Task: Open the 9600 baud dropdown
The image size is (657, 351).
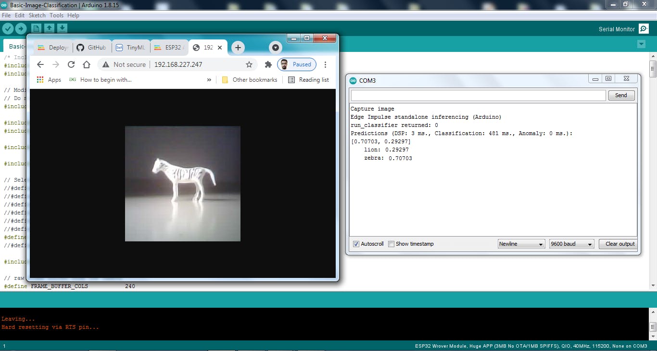Action: pyautogui.click(x=572, y=244)
